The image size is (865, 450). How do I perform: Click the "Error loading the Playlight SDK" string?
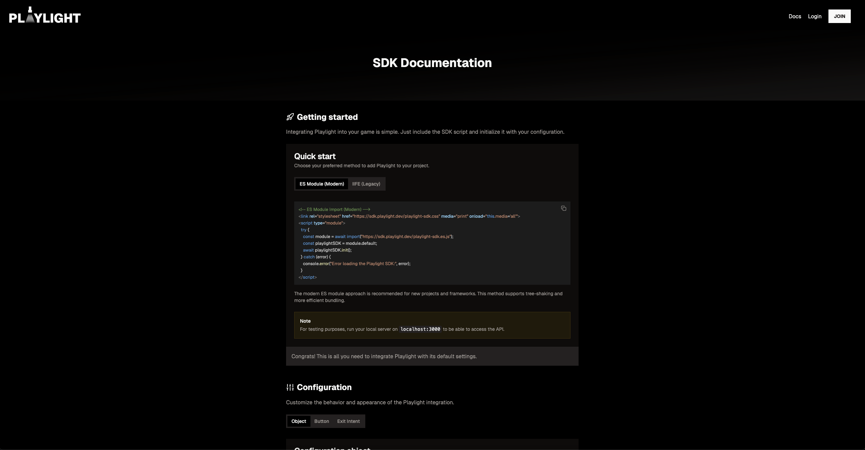click(363, 263)
